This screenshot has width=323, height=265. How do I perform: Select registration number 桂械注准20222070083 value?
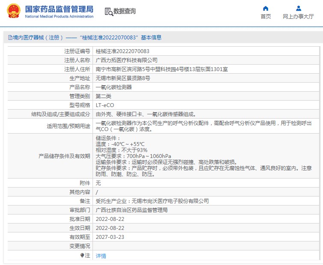pos(123,51)
